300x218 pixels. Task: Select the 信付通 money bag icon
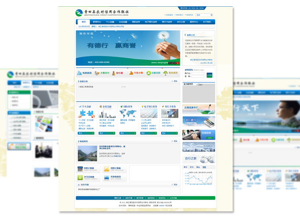tap(113, 73)
